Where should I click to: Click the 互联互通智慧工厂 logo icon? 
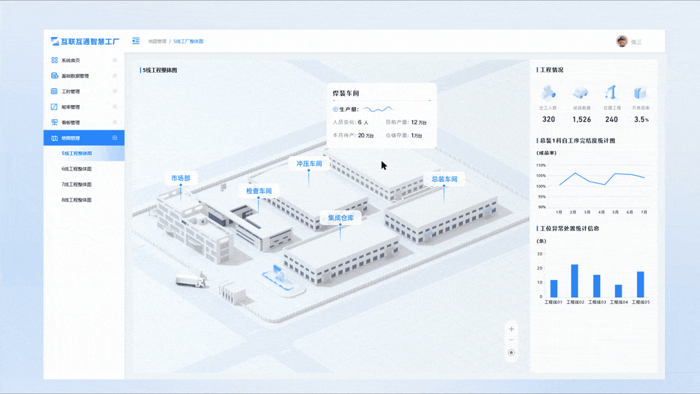click(55, 41)
